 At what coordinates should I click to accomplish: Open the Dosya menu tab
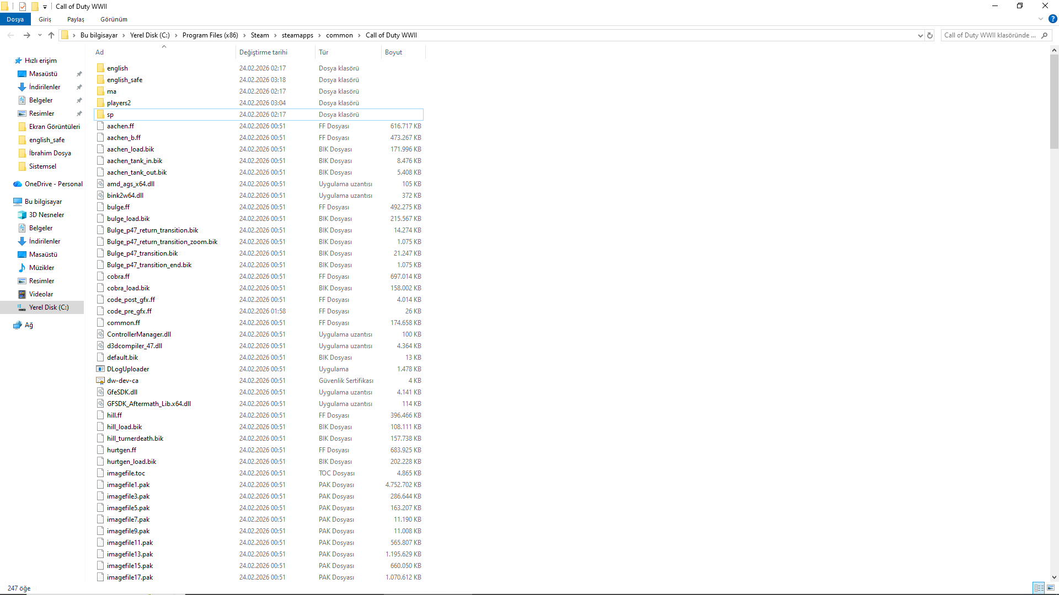coord(15,19)
